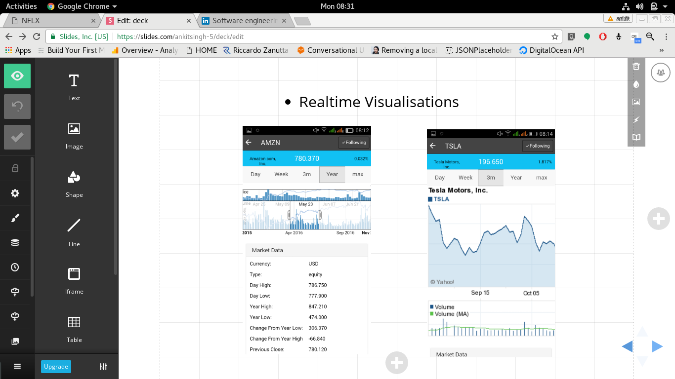
Task: Open the hamburger menu in sidebar
Action: click(17, 366)
